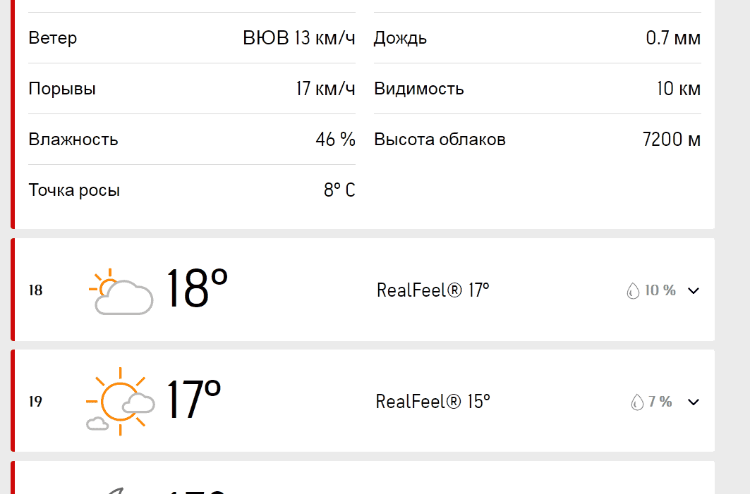The height and width of the screenshot is (494, 750).
Task: Click the RealFeel® 17° text
Action: 433,290
